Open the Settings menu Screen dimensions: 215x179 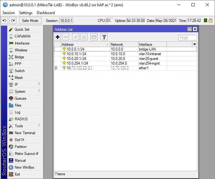click(26, 13)
